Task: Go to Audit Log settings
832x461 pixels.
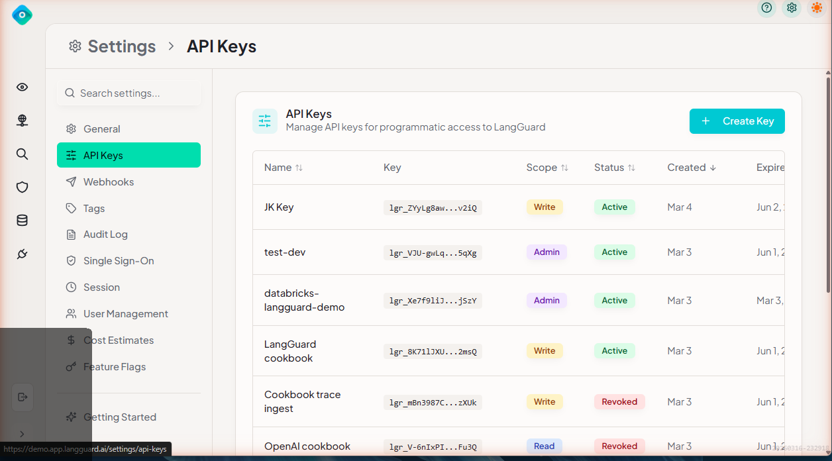Action: point(105,234)
